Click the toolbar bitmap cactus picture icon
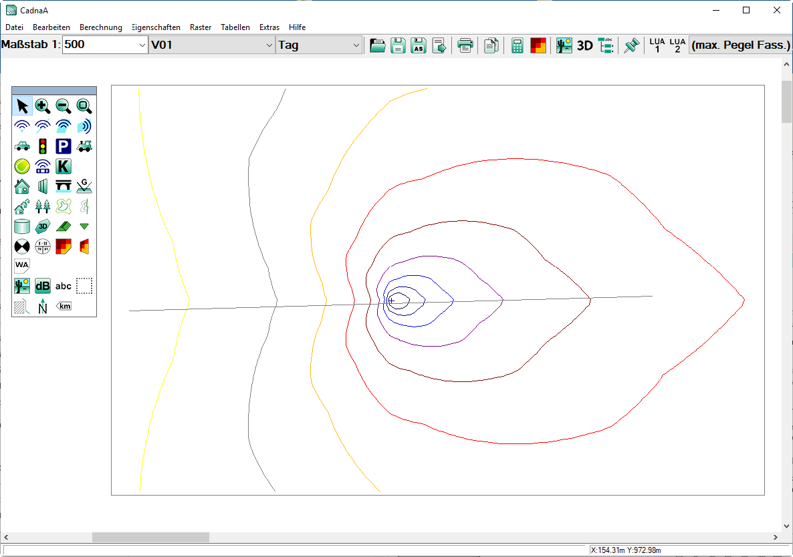Image resolution: width=793 pixels, height=557 pixels. tap(564, 45)
